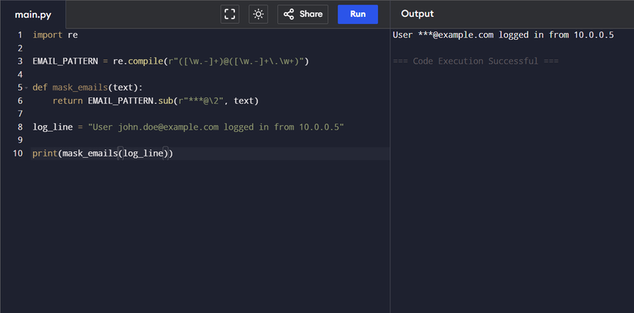Switch to the Output panel tab
This screenshot has height=313, width=634.
click(x=417, y=14)
